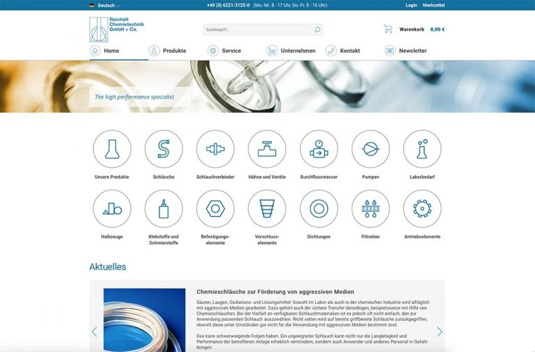Click the Hähne und Ventile label
The height and width of the screenshot is (352, 535).
(267, 177)
